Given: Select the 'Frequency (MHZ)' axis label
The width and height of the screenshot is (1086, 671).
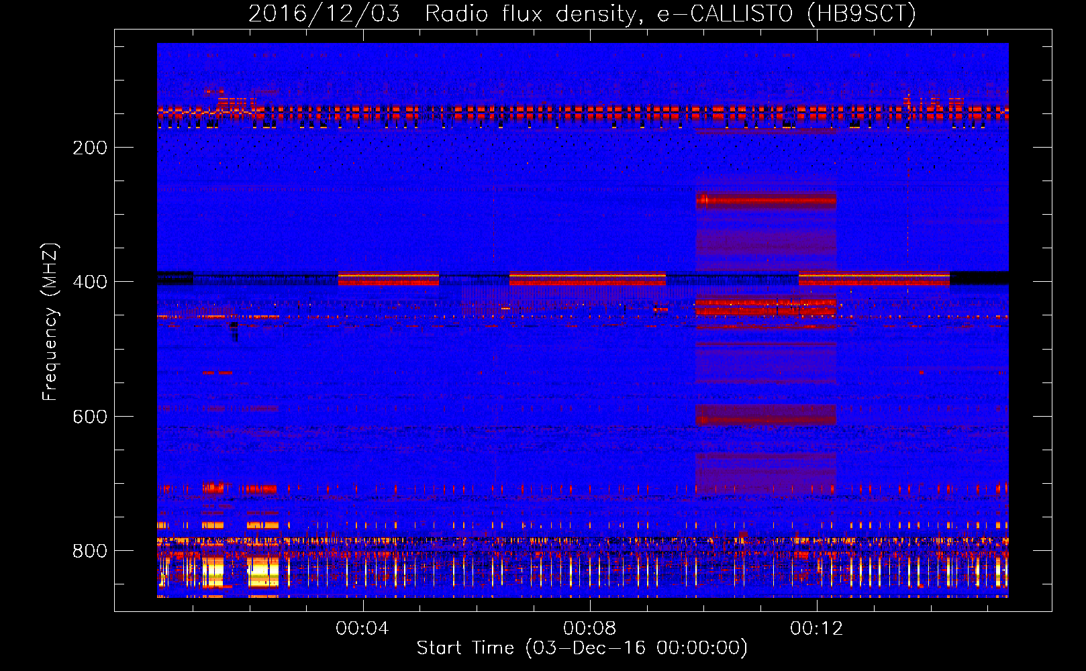Looking at the screenshot, I should pyautogui.click(x=50, y=322).
